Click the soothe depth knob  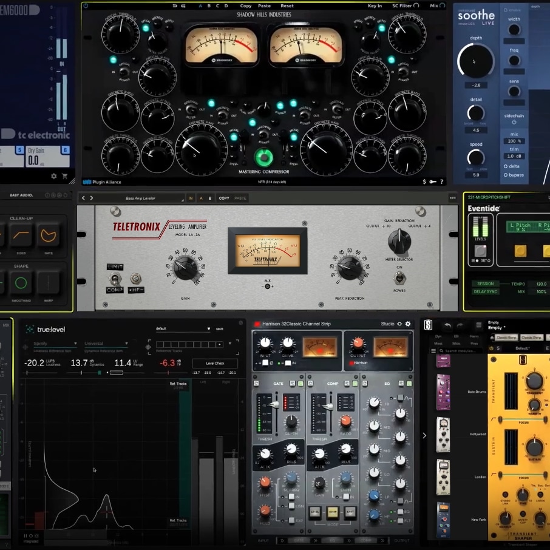click(475, 61)
